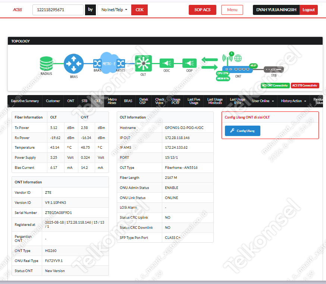Click the AKSES switch icon

[121, 63]
